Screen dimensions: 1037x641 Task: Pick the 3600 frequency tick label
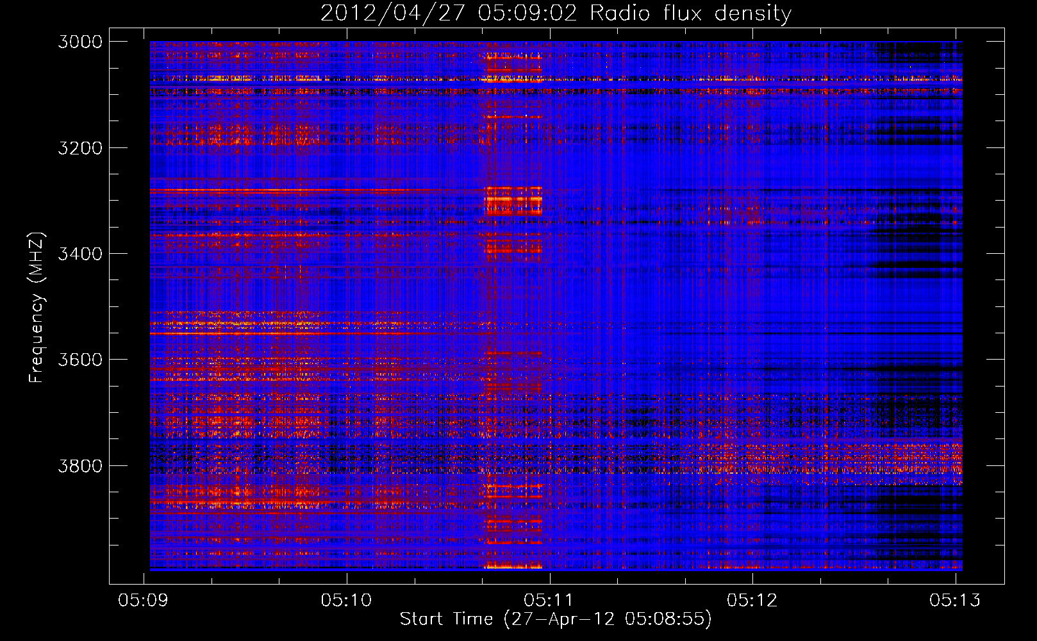click(79, 360)
